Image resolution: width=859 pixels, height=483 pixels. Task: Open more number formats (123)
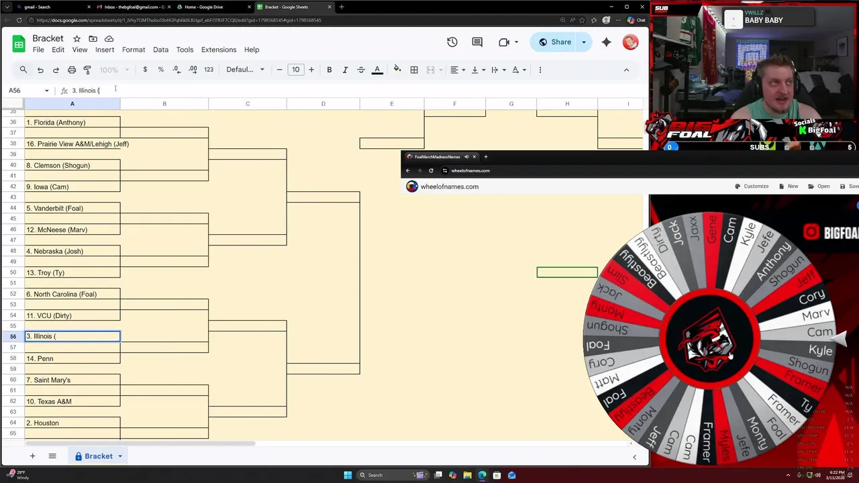pyautogui.click(x=209, y=70)
